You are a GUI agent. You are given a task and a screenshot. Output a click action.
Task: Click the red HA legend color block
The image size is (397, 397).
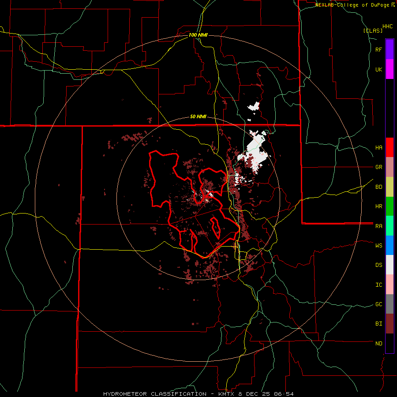pos(390,147)
